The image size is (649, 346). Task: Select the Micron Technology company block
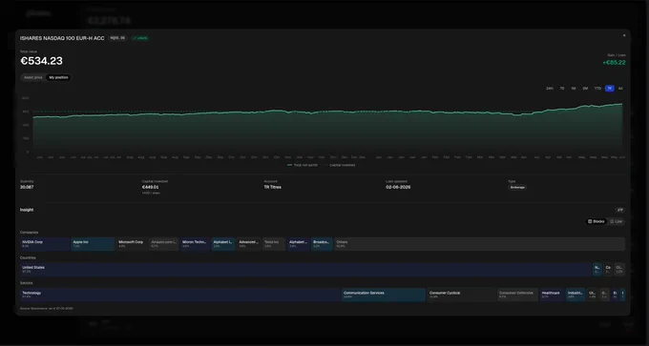click(195, 244)
